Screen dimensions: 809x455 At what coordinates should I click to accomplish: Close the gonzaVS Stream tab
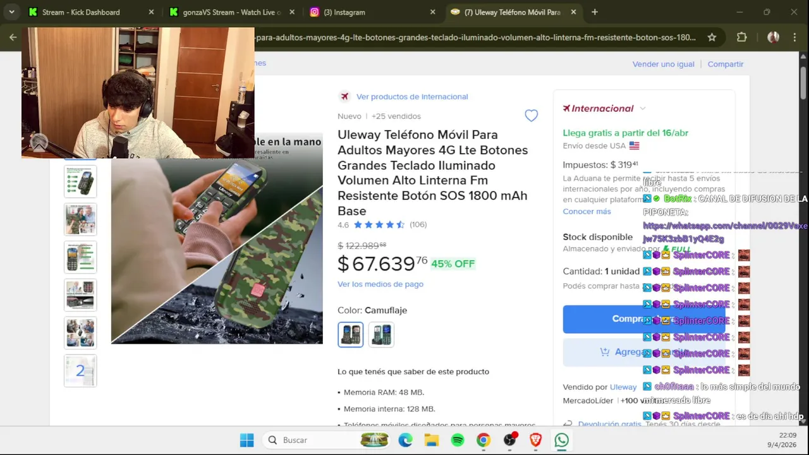tap(292, 12)
